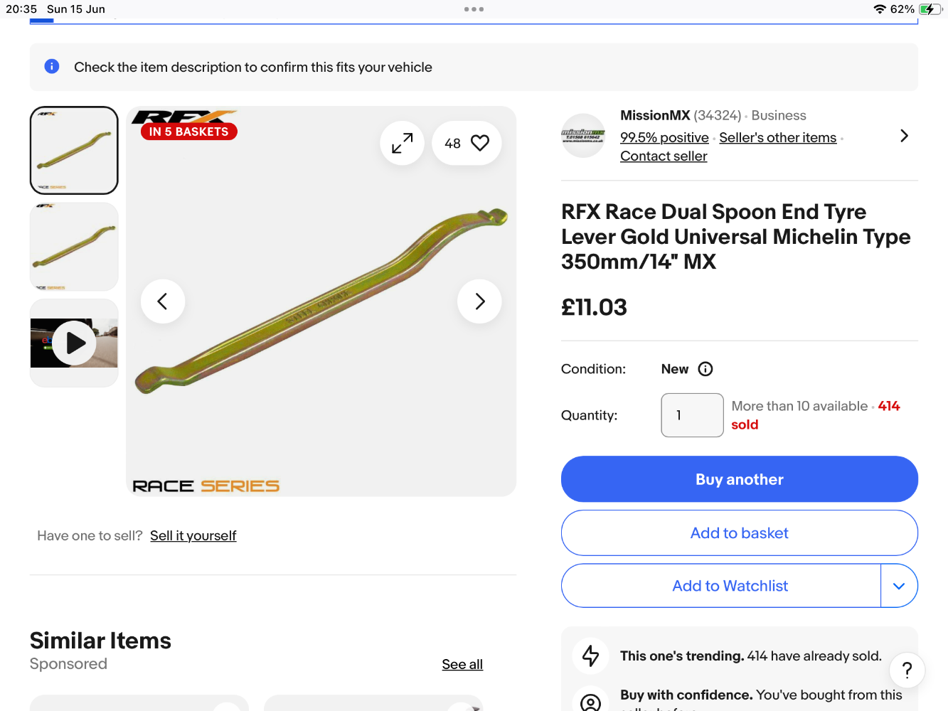The image size is (948, 711).
Task: Play the product video thumbnail
Action: pyautogui.click(x=75, y=343)
